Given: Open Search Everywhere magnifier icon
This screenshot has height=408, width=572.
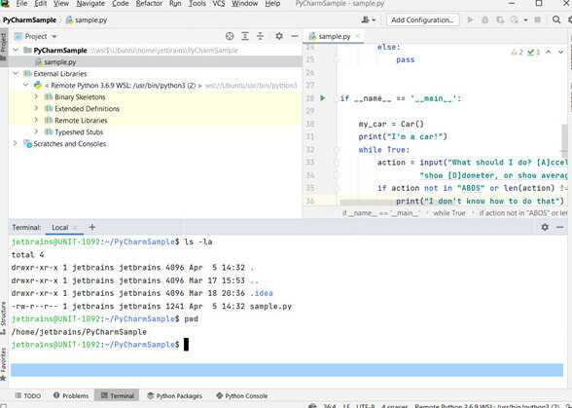Looking at the screenshot, I should 556,19.
